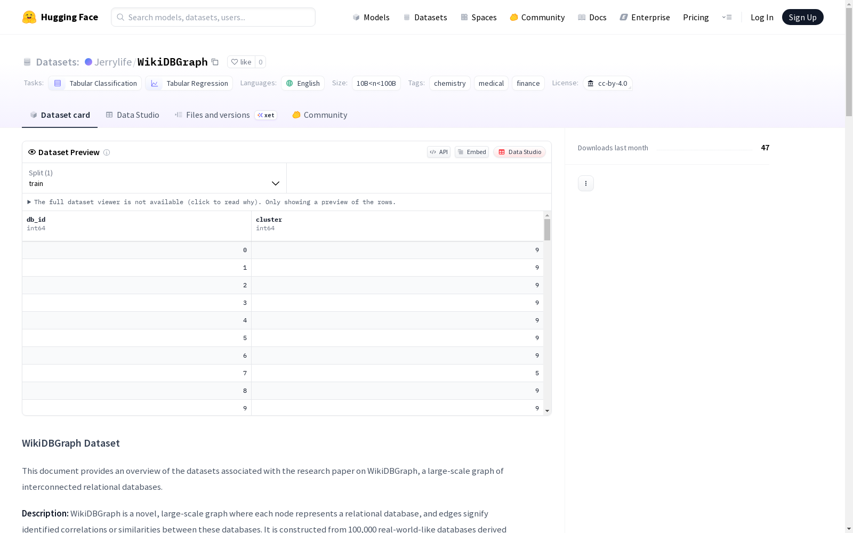Open Community in the top navigation
The height and width of the screenshot is (533, 853).
(x=537, y=17)
